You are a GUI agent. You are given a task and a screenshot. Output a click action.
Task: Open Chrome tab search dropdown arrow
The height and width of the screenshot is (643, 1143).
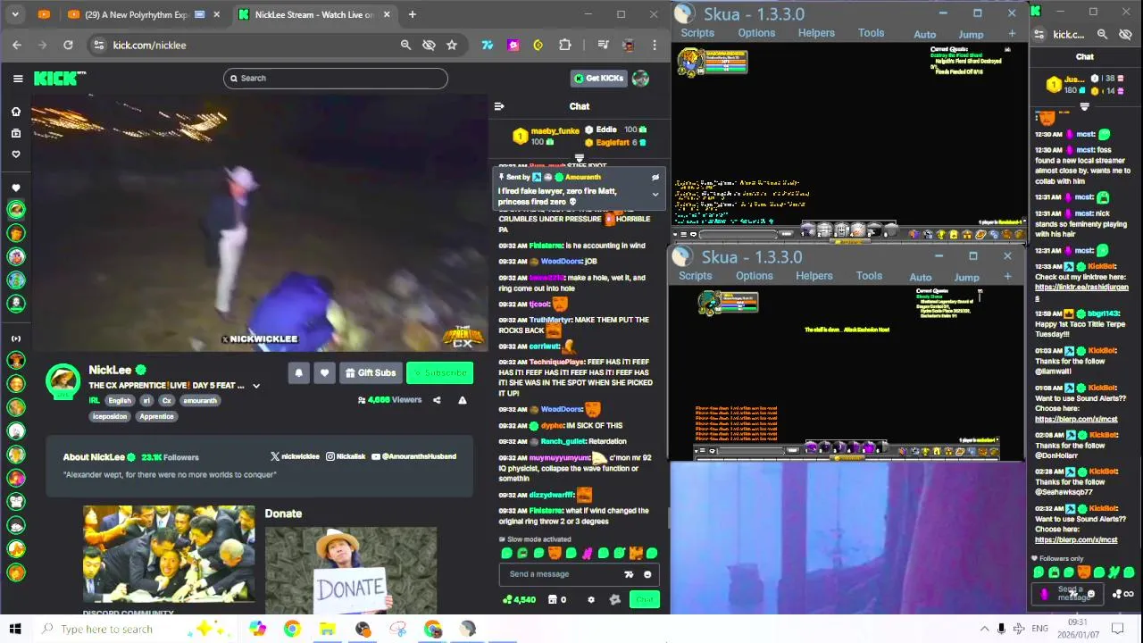point(15,14)
